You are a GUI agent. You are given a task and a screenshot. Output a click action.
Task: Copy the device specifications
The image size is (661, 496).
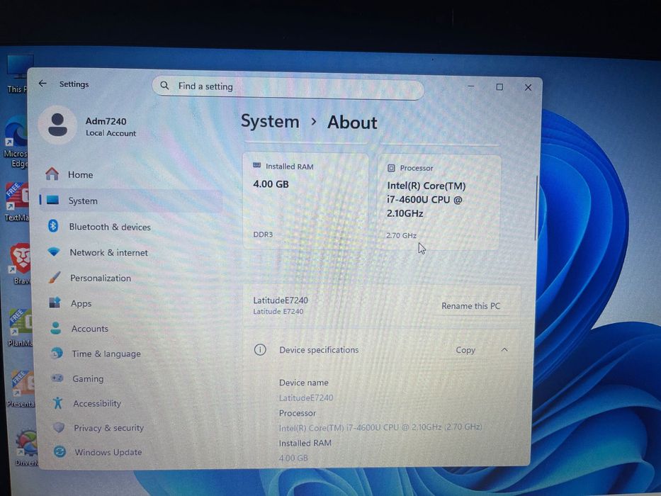point(465,350)
